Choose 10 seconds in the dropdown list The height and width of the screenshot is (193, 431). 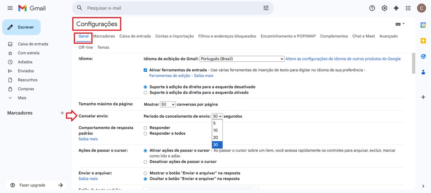click(x=217, y=130)
